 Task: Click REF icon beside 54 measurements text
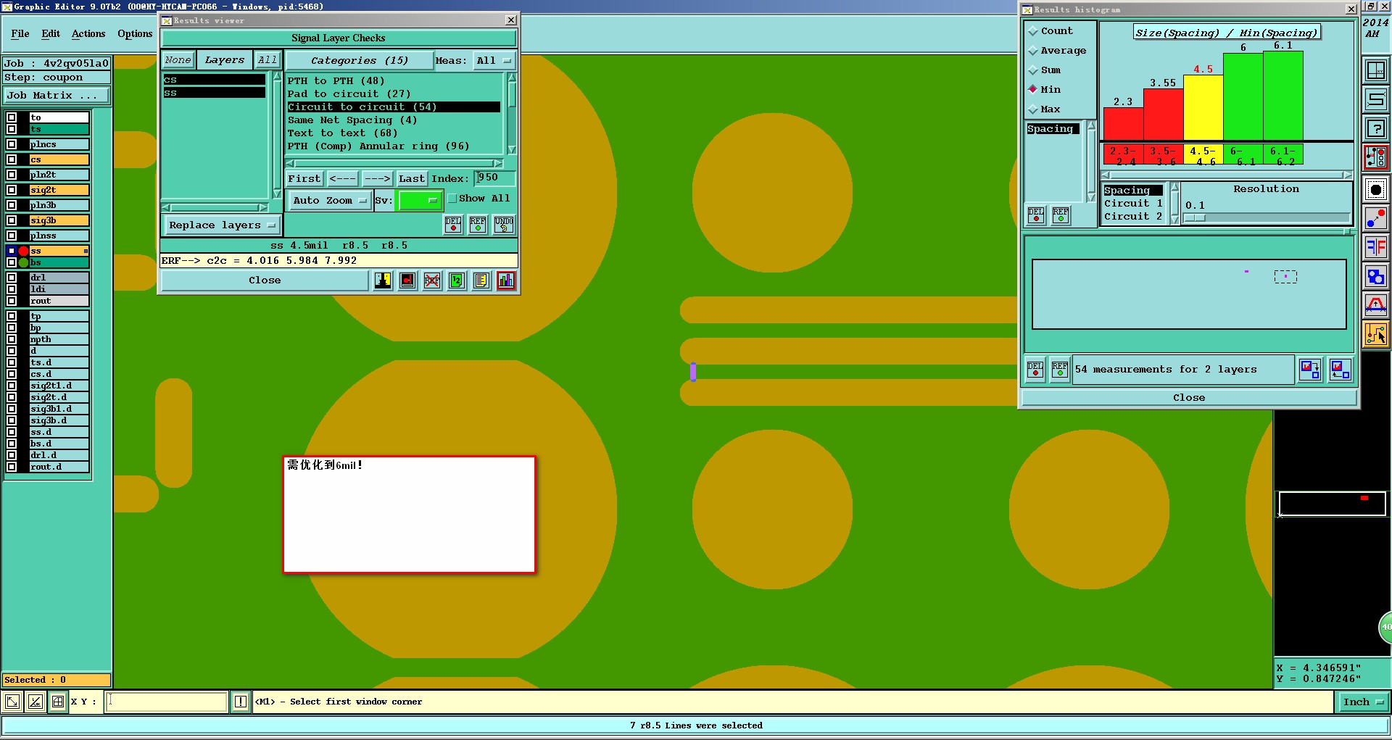(1060, 370)
